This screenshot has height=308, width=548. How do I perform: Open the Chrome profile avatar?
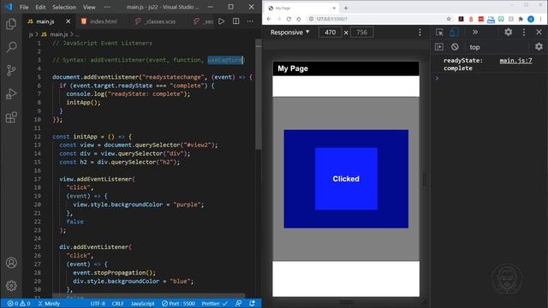[531, 19]
